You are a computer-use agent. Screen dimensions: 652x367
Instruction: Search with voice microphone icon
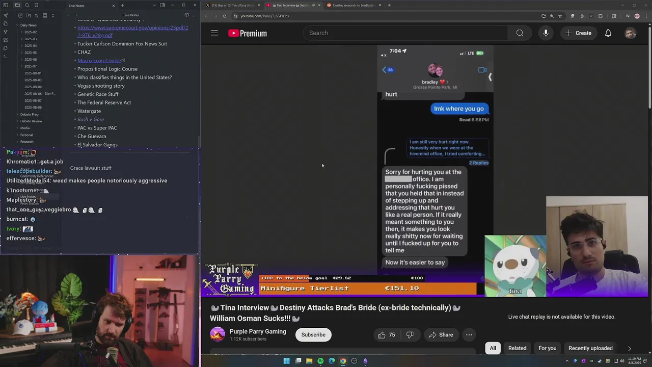click(x=546, y=33)
